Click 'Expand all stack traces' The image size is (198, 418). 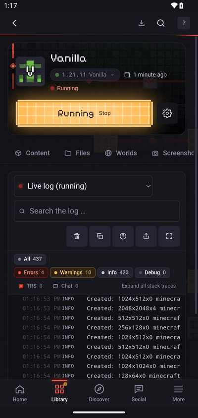coord(148,286)
